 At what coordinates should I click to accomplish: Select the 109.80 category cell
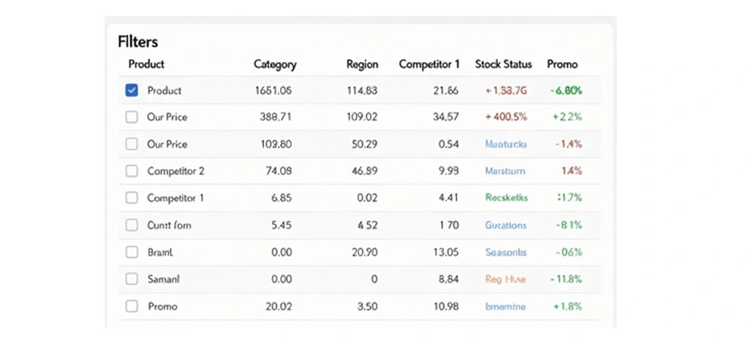[276, 144]
